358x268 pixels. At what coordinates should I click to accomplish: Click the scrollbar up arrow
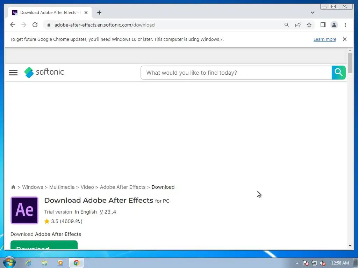click(x=350, y=50)
